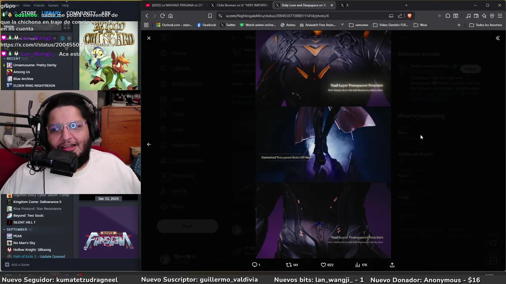Open the Facebook bookmark
506x284 pixels.
click(206, 25)
